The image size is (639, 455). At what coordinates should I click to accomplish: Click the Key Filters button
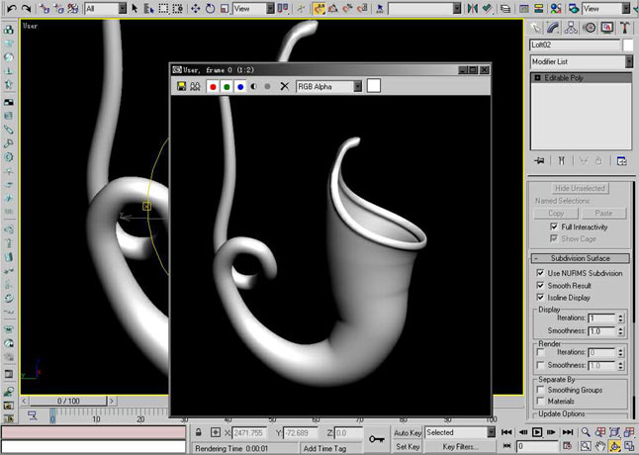(x=460, y=447)
